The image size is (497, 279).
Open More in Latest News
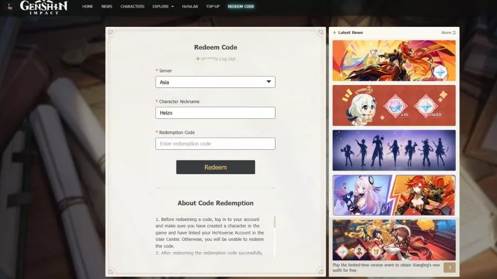click(446, 32)
